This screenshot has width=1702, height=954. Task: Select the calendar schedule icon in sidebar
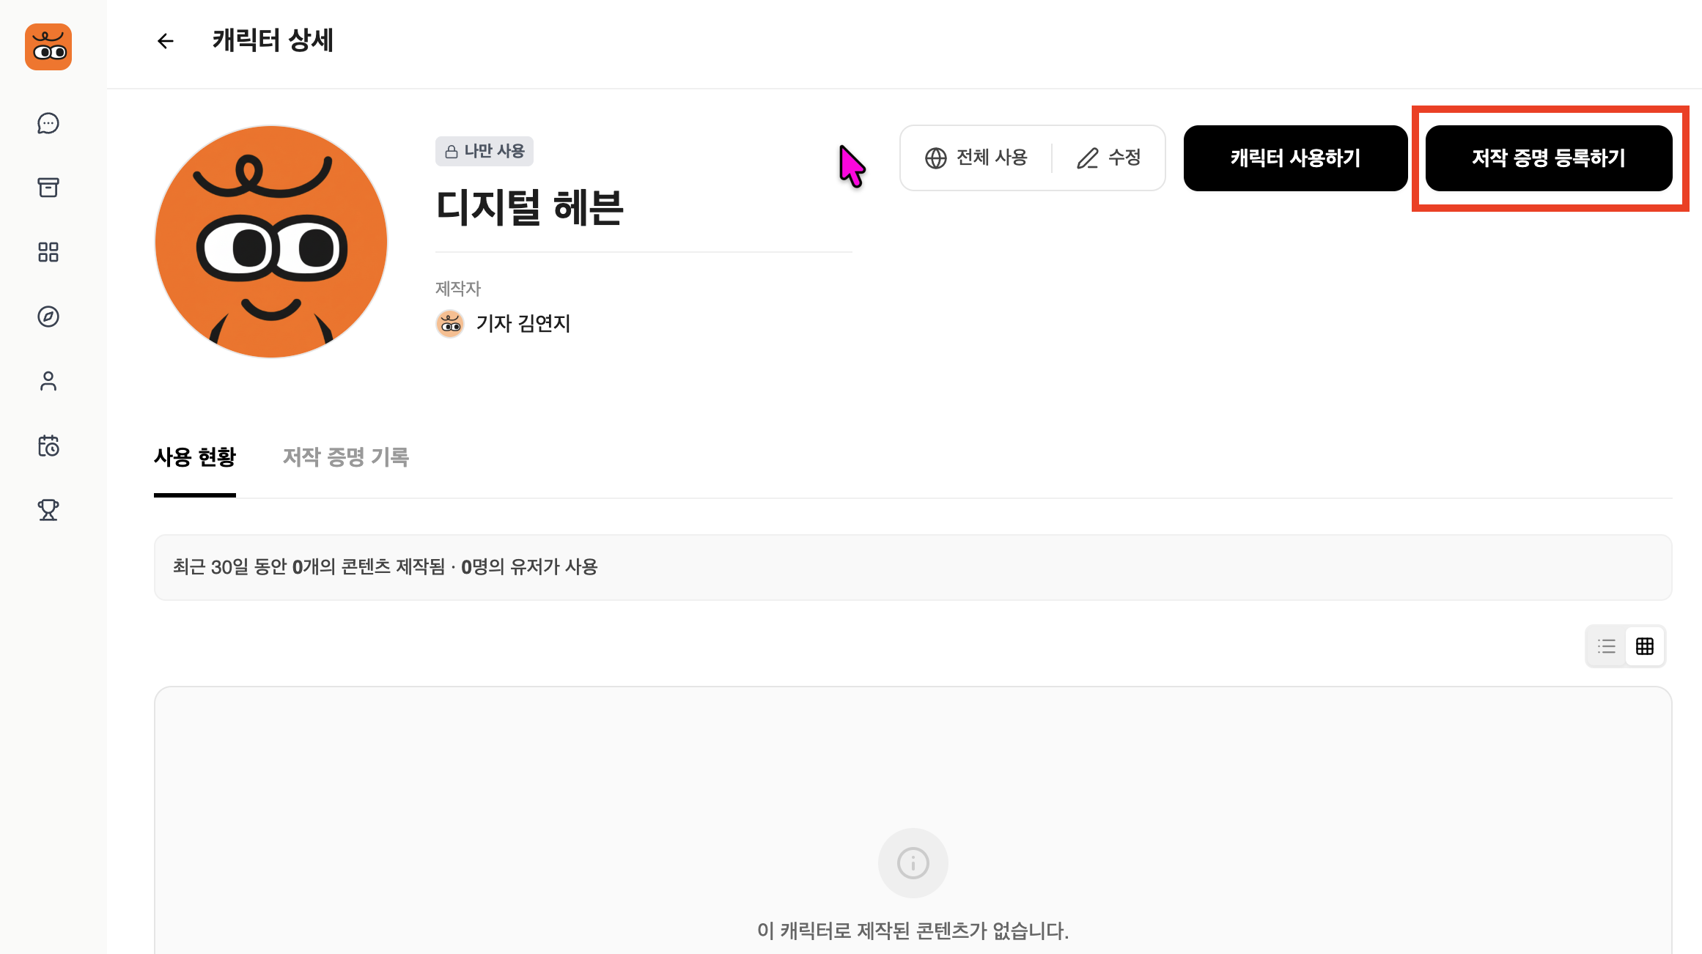[x=48, y=445]
